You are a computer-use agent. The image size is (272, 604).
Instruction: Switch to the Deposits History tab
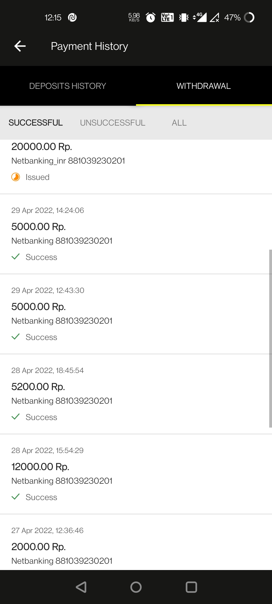click(67, 86)
